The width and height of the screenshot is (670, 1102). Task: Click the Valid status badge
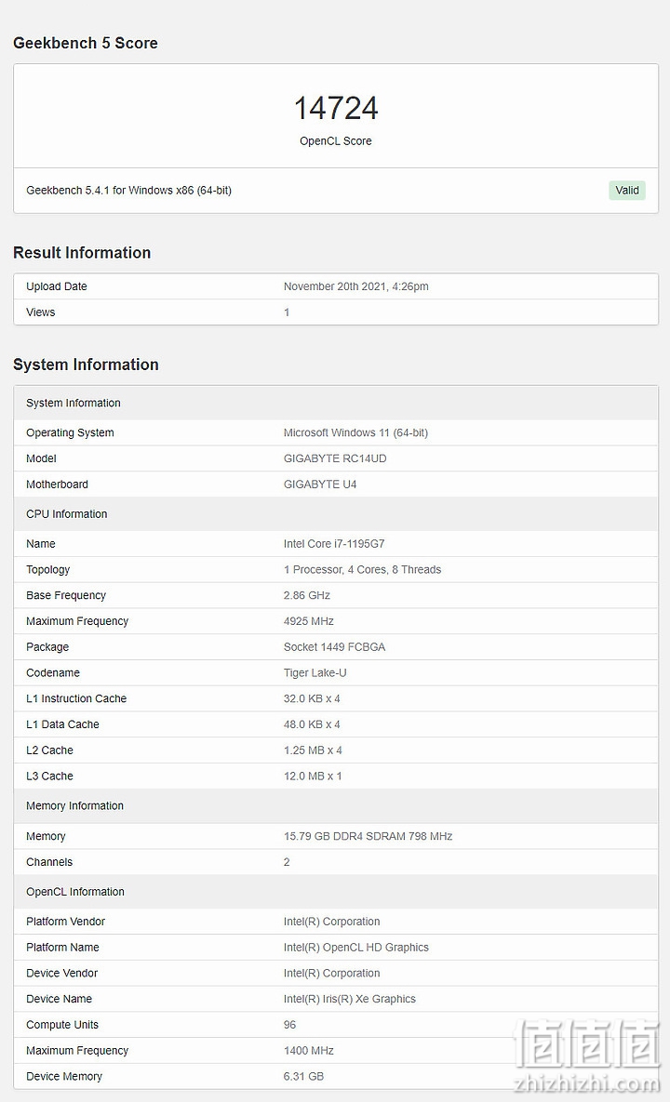tap(626, 191)
